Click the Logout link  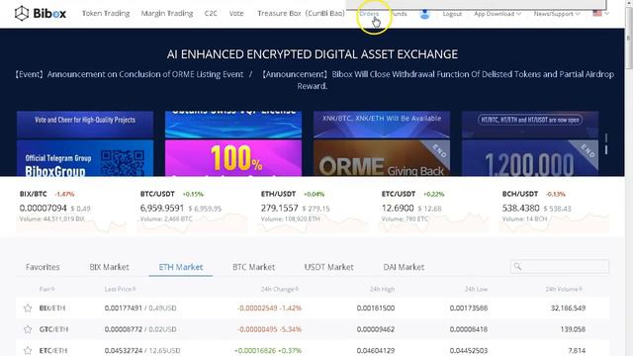452,14
